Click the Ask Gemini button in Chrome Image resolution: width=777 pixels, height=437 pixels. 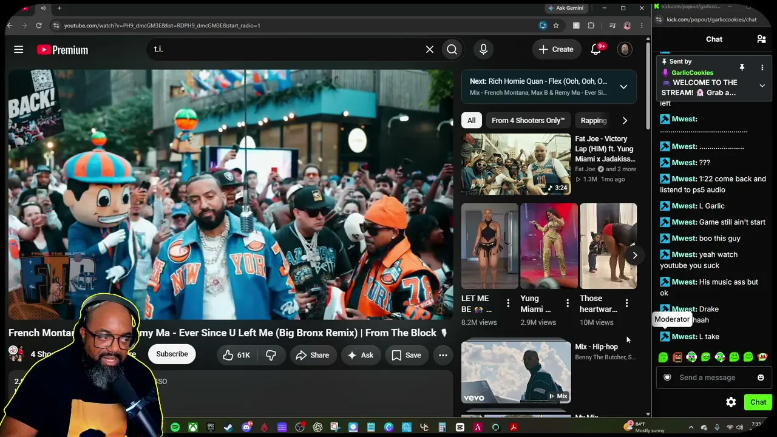point(565,8)
